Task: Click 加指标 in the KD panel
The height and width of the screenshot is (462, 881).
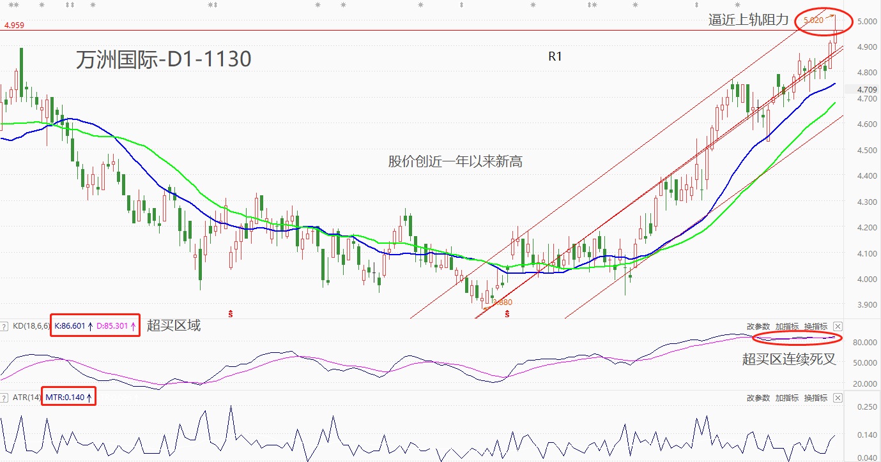Action: [x=787, y=326]
